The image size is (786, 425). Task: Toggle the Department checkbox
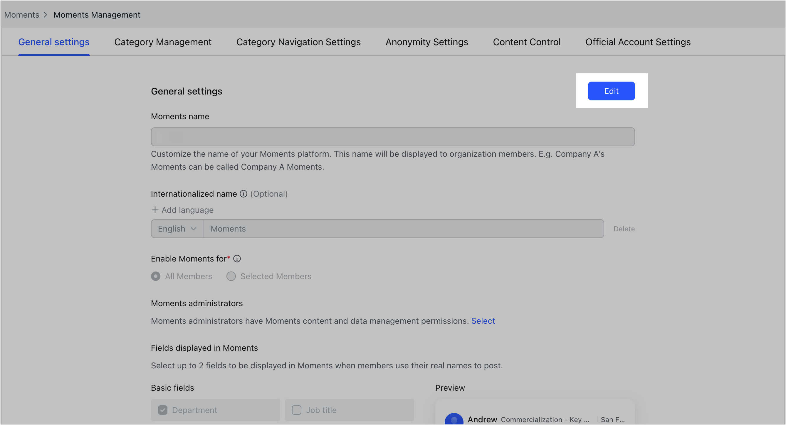[x=163, y=410]
